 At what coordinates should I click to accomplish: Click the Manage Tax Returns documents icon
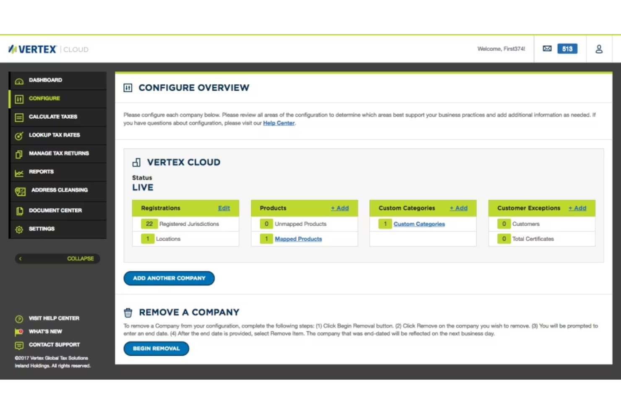(19, 154)
